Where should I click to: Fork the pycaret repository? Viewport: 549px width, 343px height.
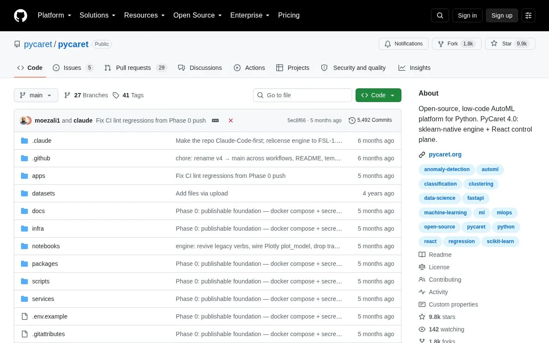pyautogui.click(x=456, y=44)
